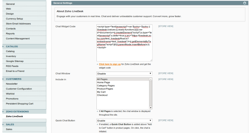Collapse the SALES sidebar group arrow
250x133 pixels.
point(3,124)
